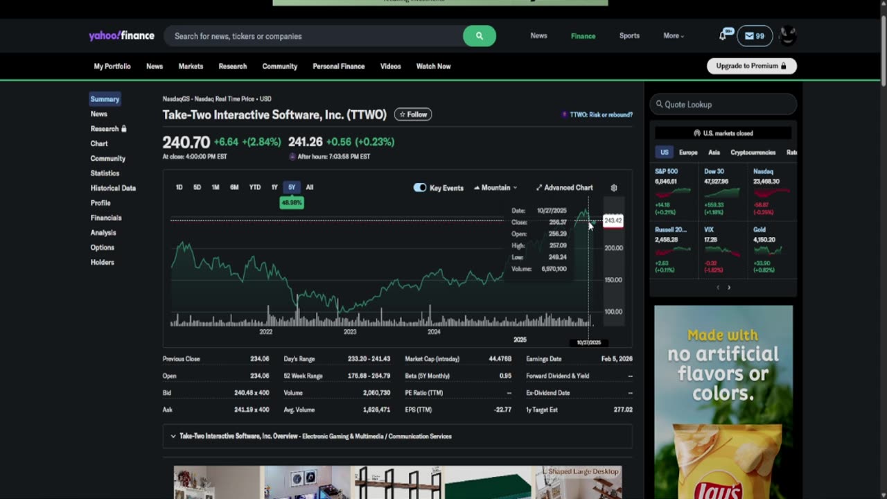The image size is (887, 499).
Task: Click the Research lock icon in sidebar
Action: 124,129
